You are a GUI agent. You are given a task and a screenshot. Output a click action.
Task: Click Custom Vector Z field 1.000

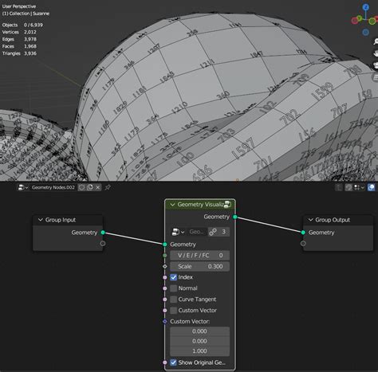tap(199, 351)
